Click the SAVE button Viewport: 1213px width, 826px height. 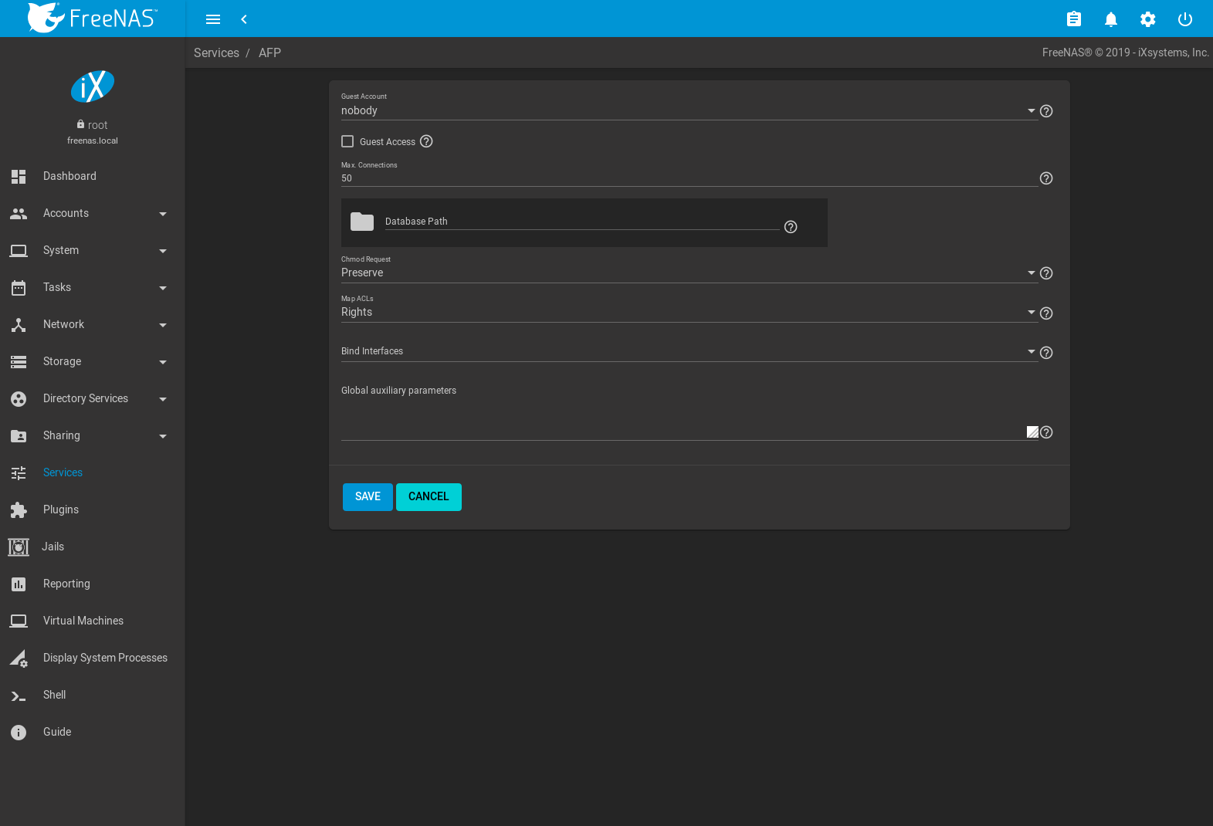coord(368,497)
